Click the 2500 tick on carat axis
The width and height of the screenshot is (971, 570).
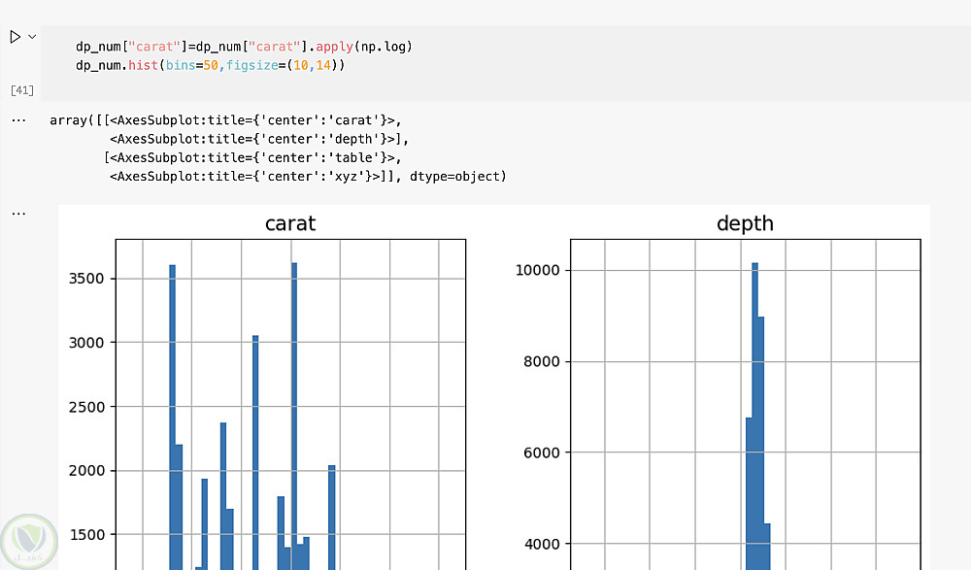[86, 407]
